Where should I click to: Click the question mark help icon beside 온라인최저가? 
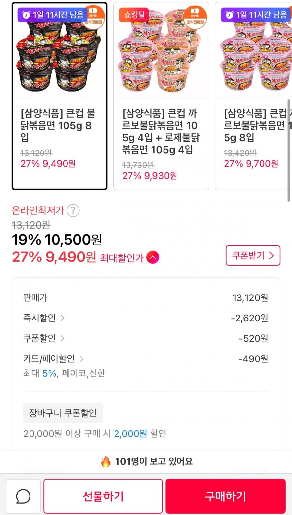(73, 210)
